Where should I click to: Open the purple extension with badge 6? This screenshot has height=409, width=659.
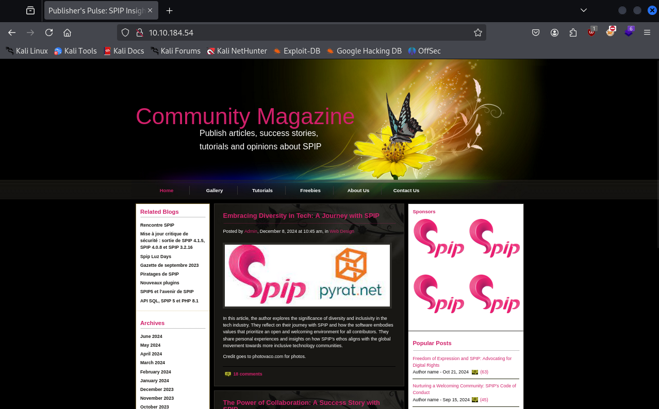629,31
